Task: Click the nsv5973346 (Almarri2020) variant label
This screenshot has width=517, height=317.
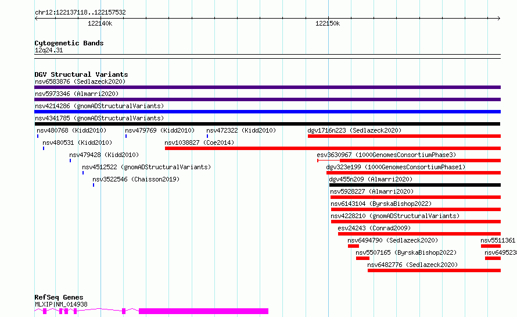Action: coord(77,94)
